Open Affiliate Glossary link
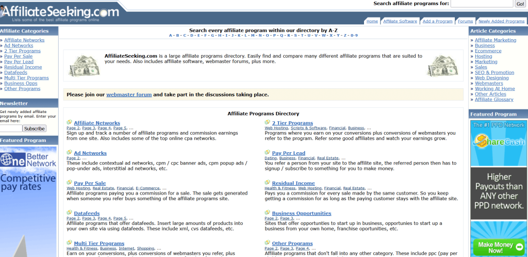 click(x=494, y=100)
